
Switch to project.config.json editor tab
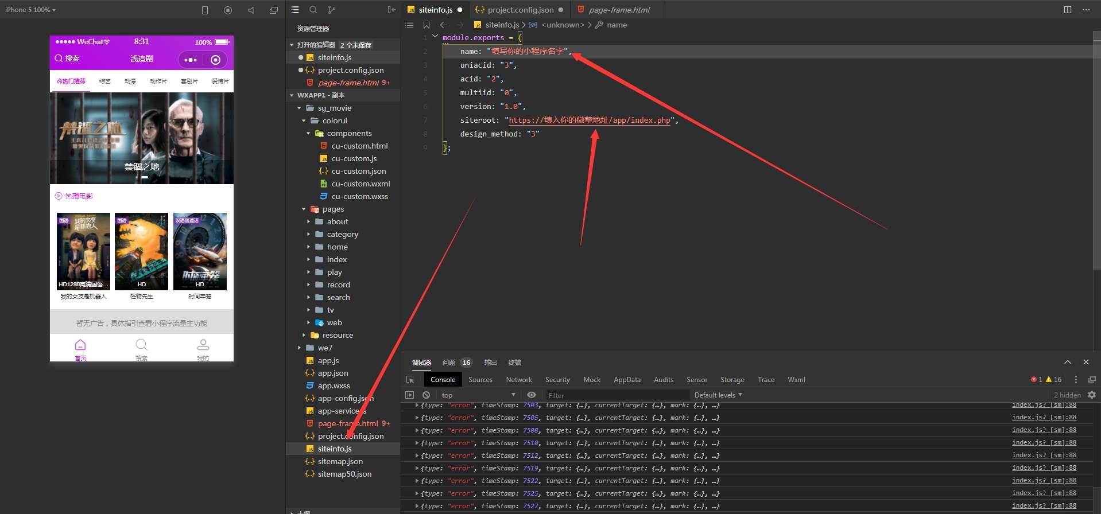pyautogui.click(x=520, y=10)
